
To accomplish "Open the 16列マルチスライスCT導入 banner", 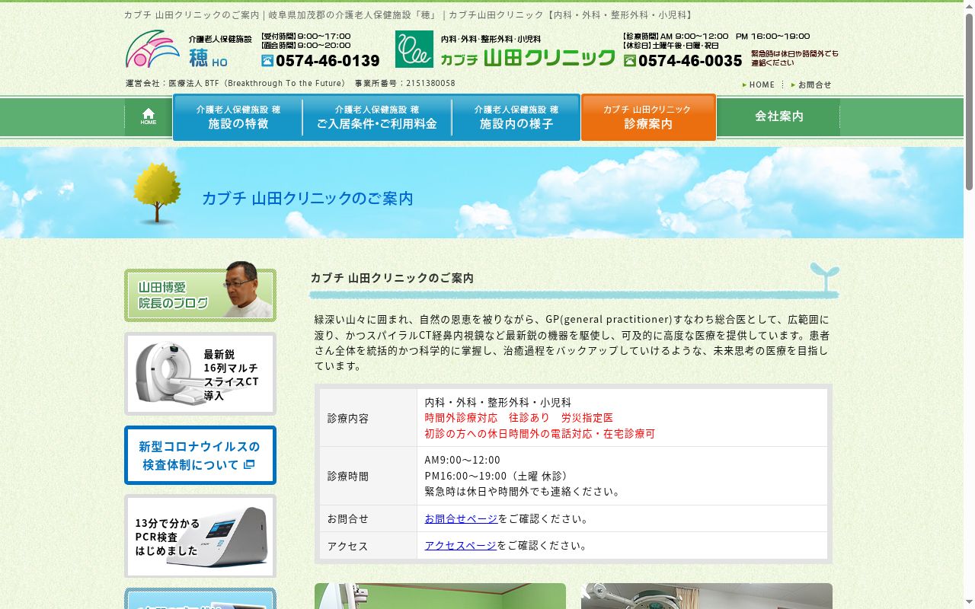I will click(x=200, y=374).
